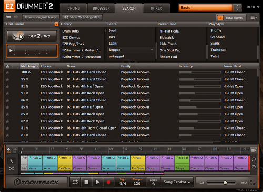The image size is (263, 192).
Task: Start recording with the record button
Action: (108, 182)
